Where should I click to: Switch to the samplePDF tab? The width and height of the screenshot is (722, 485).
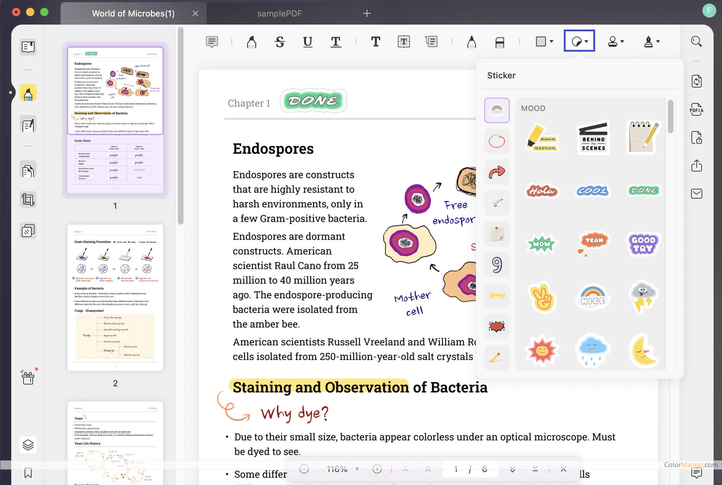tap(279, 13)
